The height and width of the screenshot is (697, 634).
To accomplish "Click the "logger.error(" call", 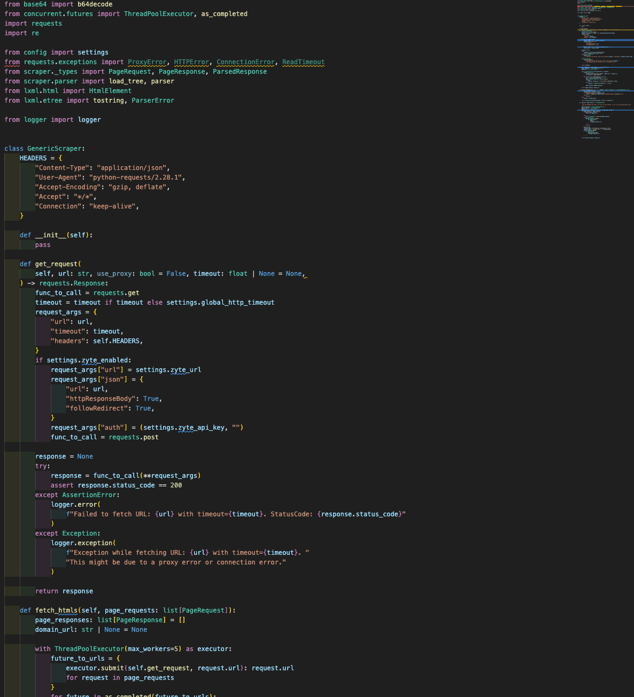I will (76, 505).
